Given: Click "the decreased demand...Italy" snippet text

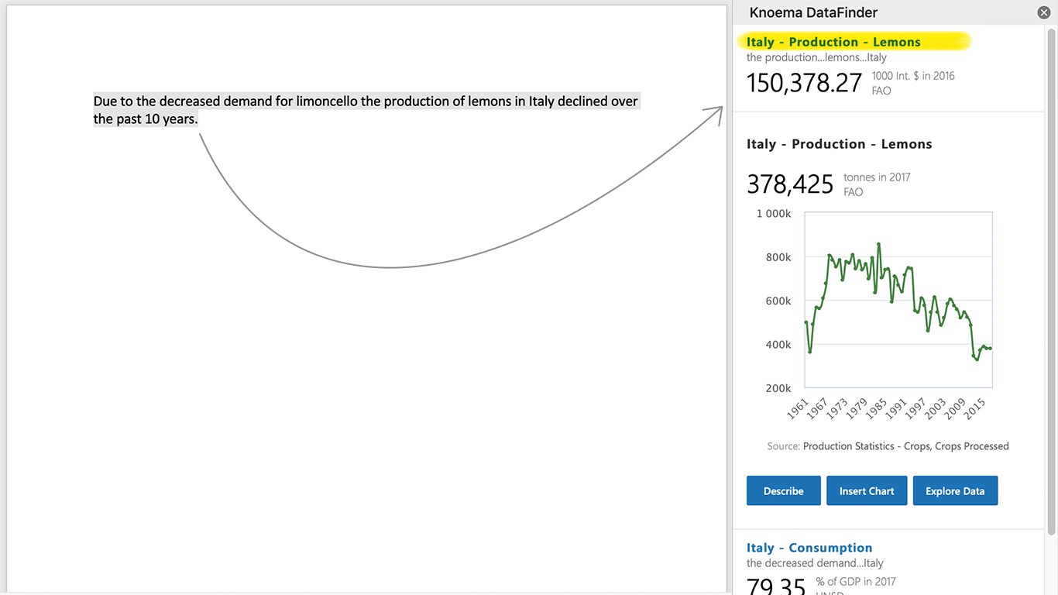Looking at the screenshot, I should coord(815,563).
